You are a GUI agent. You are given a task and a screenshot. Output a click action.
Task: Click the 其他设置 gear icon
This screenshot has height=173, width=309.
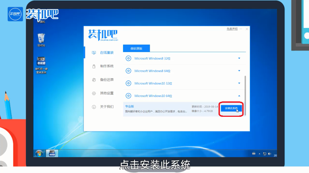coord(94,93)
